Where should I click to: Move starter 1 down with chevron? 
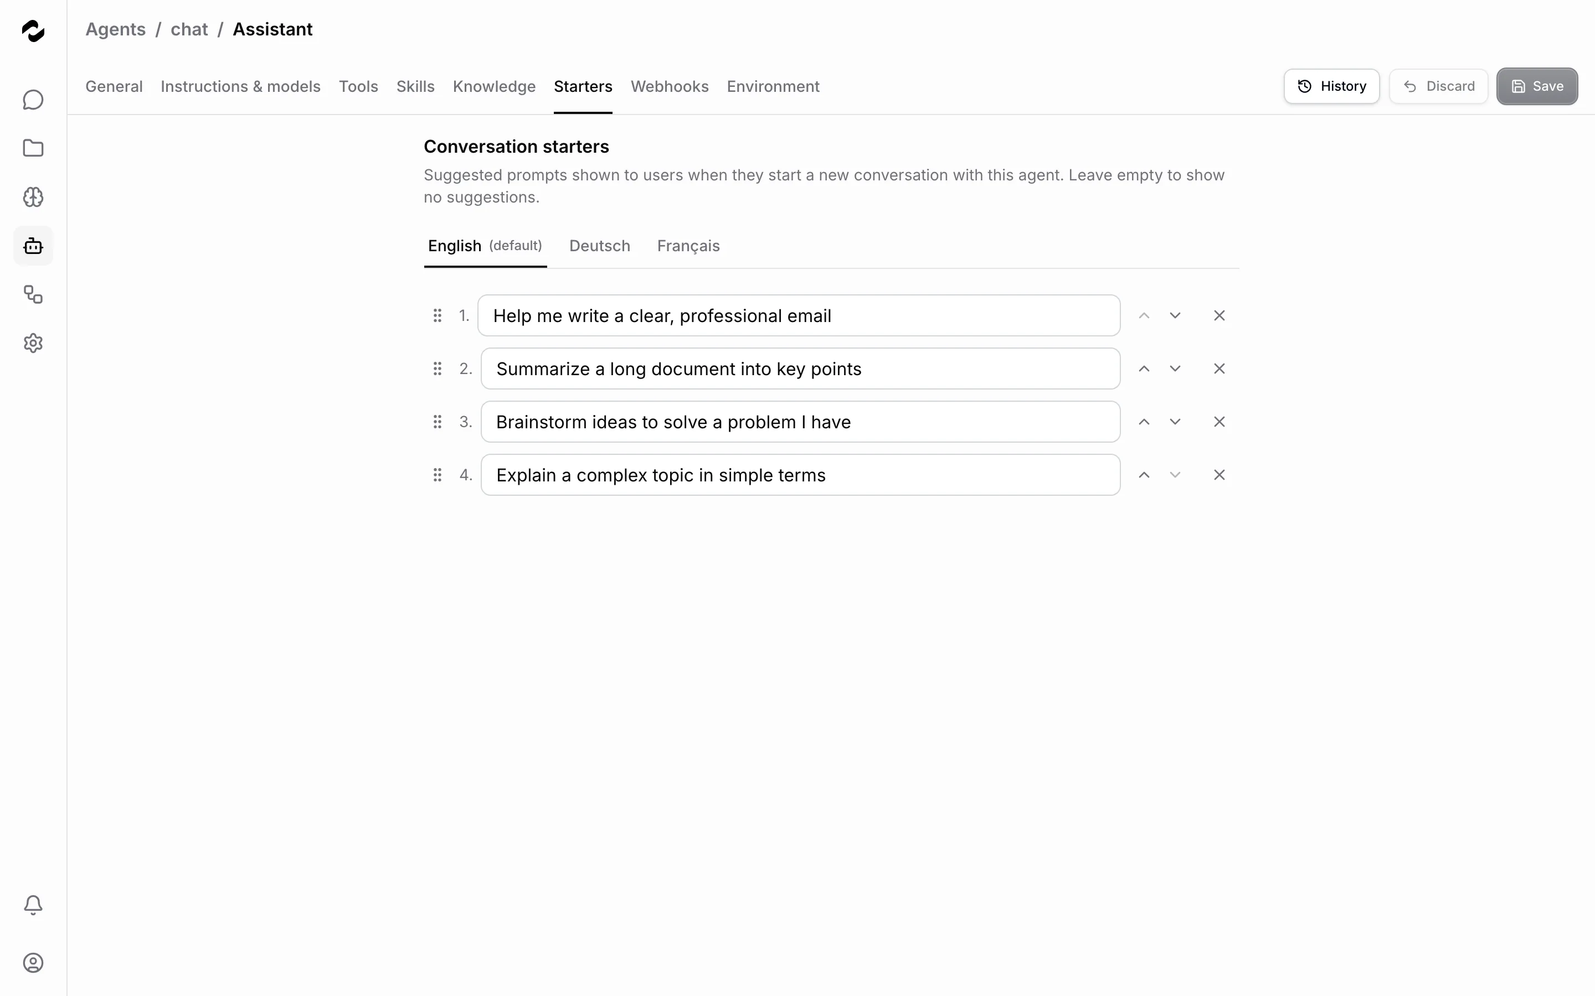click(x=1175, y=315)
